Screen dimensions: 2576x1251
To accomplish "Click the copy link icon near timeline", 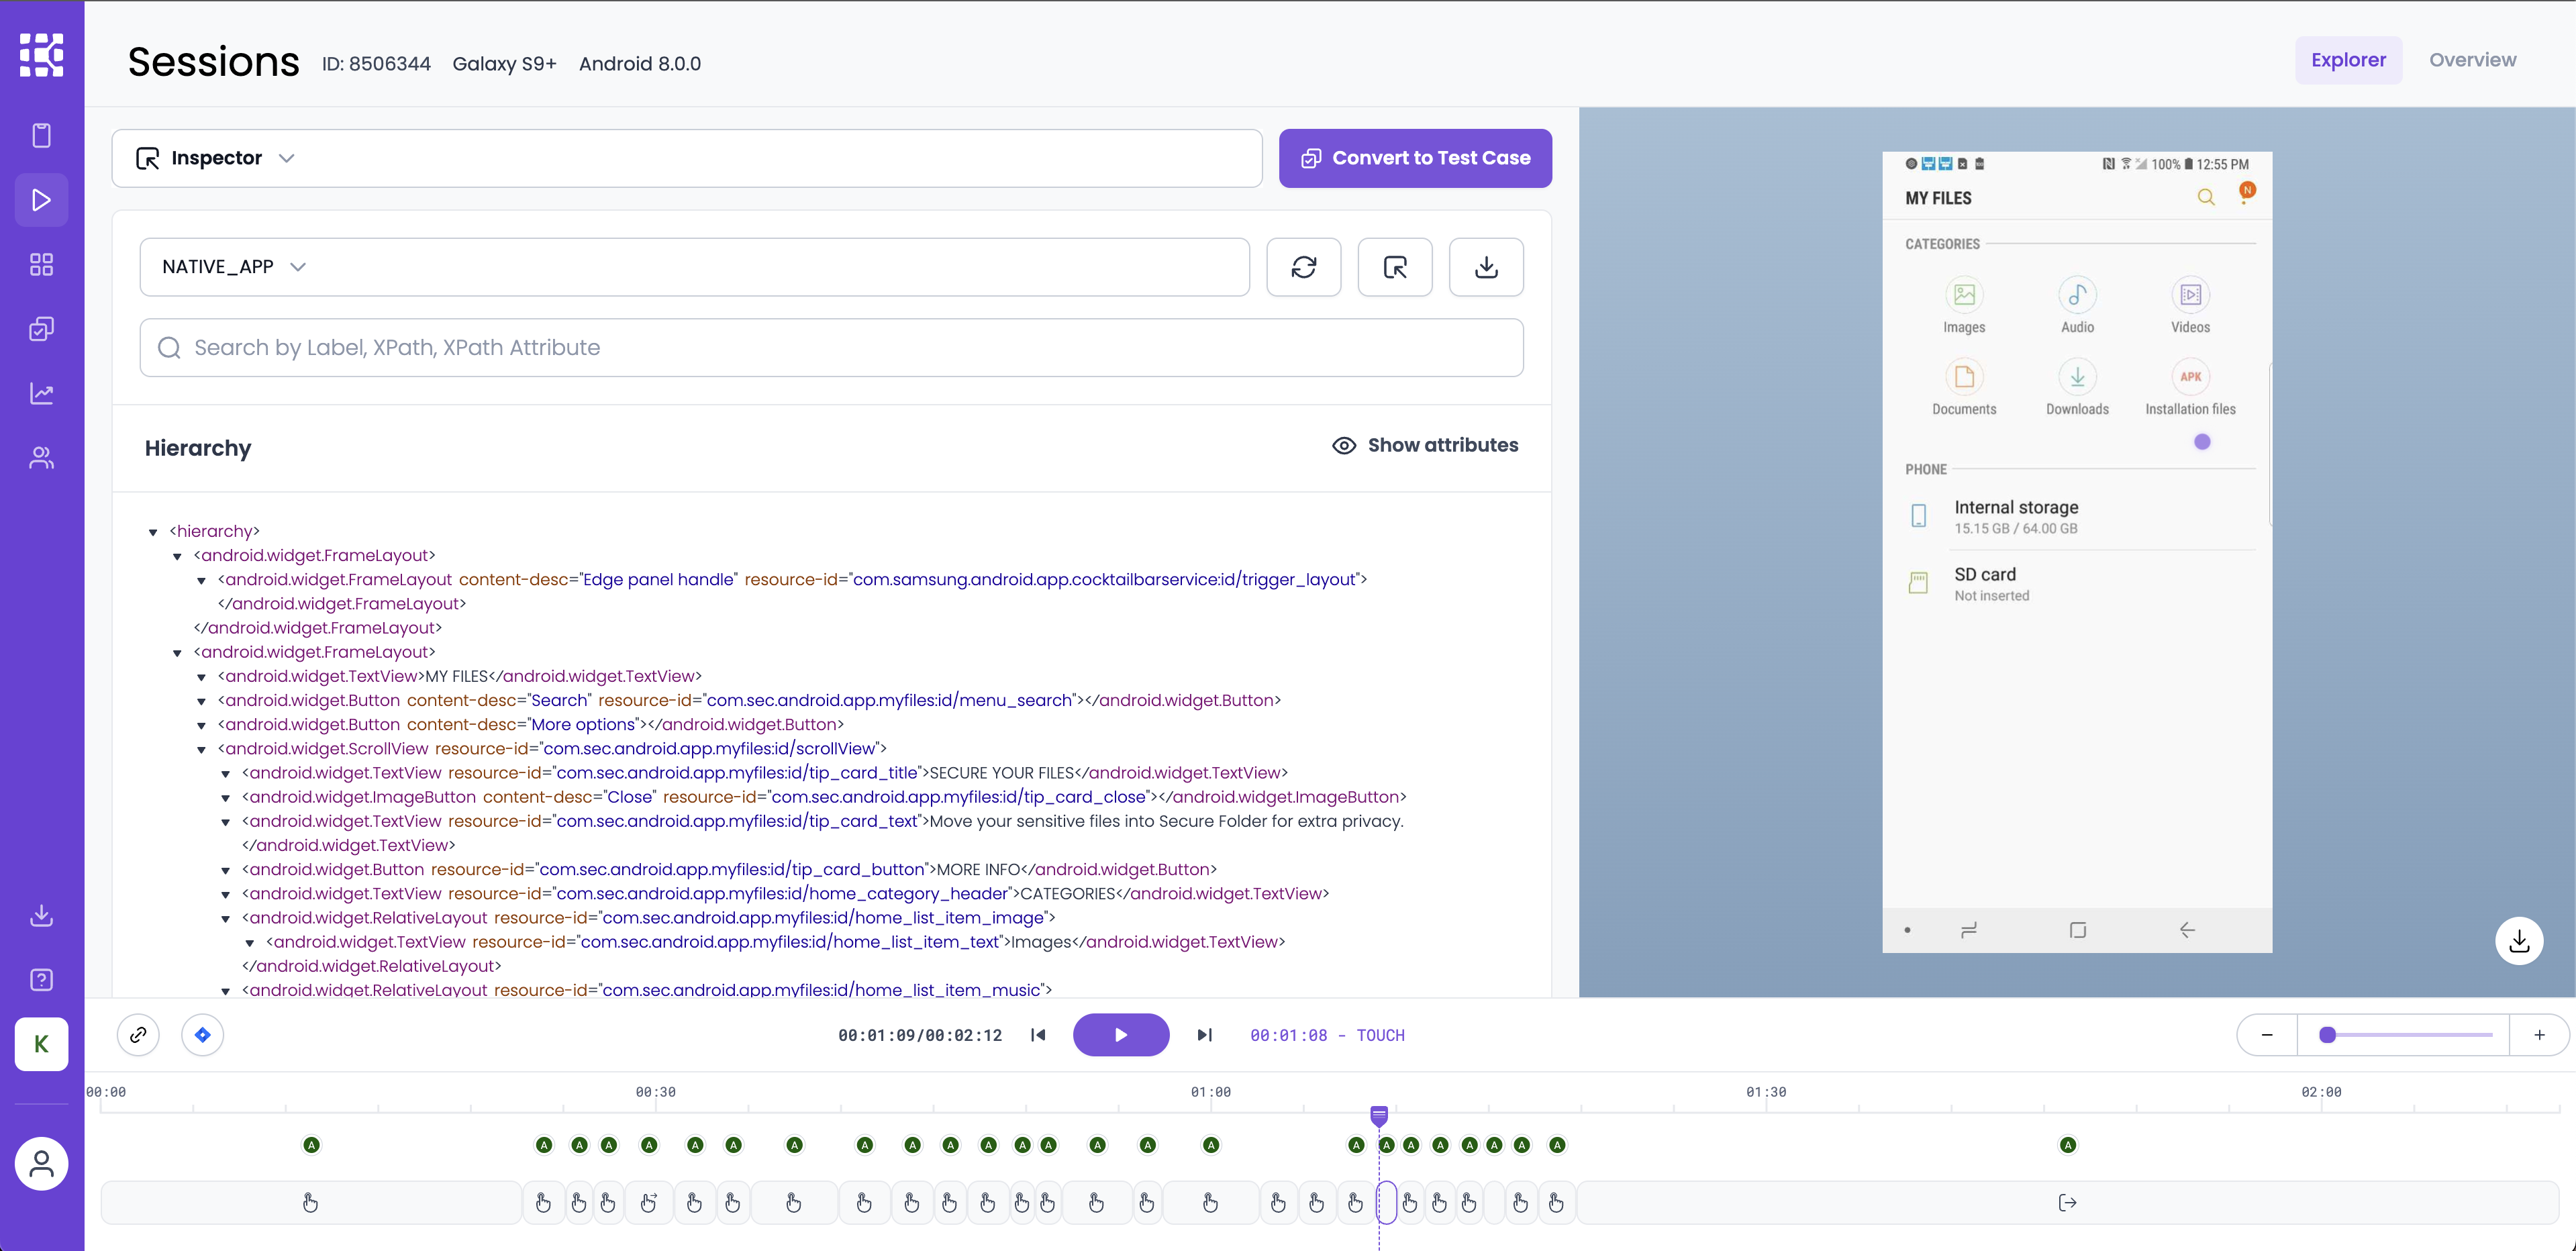I will [x=138, y=1035].
